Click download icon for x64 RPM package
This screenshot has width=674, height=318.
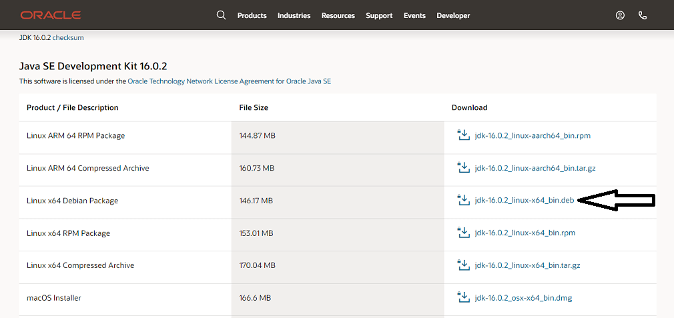point(463,233)
